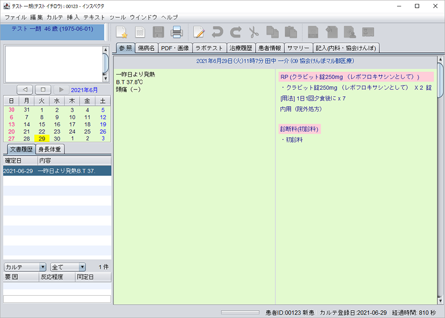Open the カルテ menu in menu bar
The width and height of the screenshot is (445, 318).
point(55,17)
